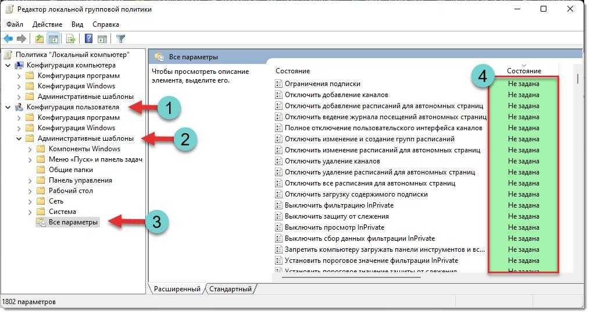The height and width of the screenshot is (314, 590).
Task: Click folder icon of Система
Action: coord(41,212)
